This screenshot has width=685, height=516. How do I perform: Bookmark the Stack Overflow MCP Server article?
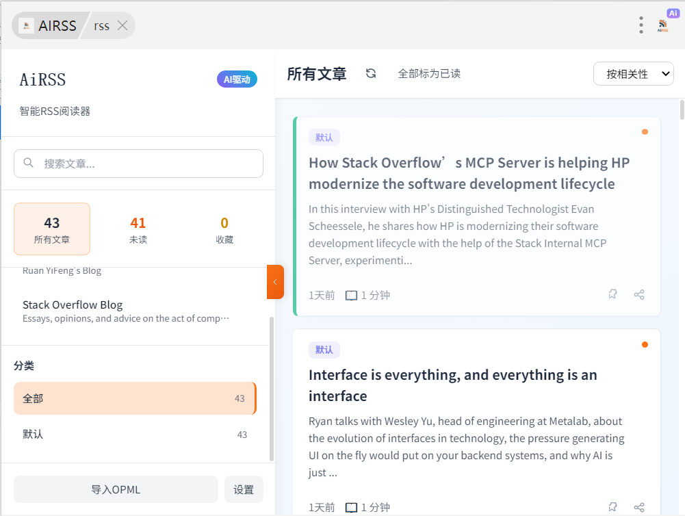coord(612,294)
